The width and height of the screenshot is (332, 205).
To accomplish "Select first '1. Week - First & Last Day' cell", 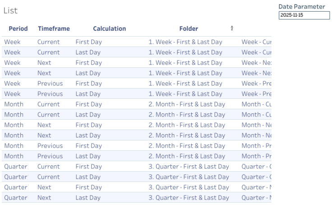I will point(185,42).
